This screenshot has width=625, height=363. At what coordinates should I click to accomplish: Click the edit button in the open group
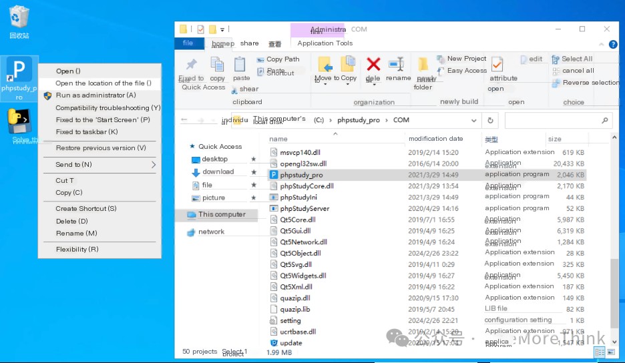[x=532, y=59]
